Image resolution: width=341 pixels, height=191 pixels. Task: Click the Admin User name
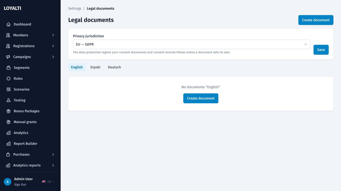23,179
